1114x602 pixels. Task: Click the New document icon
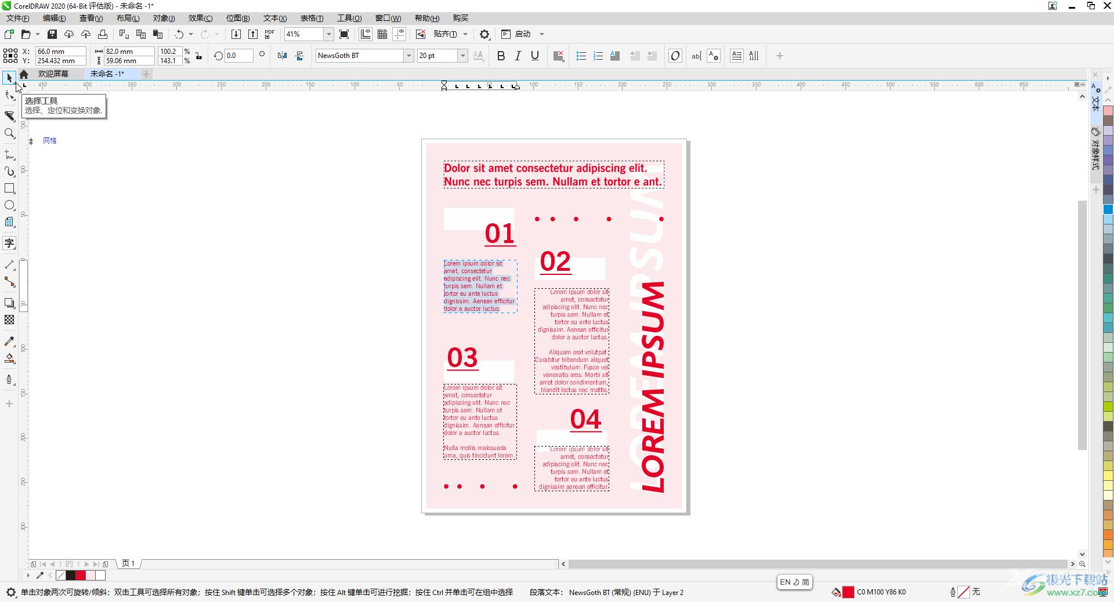point(9,34)
